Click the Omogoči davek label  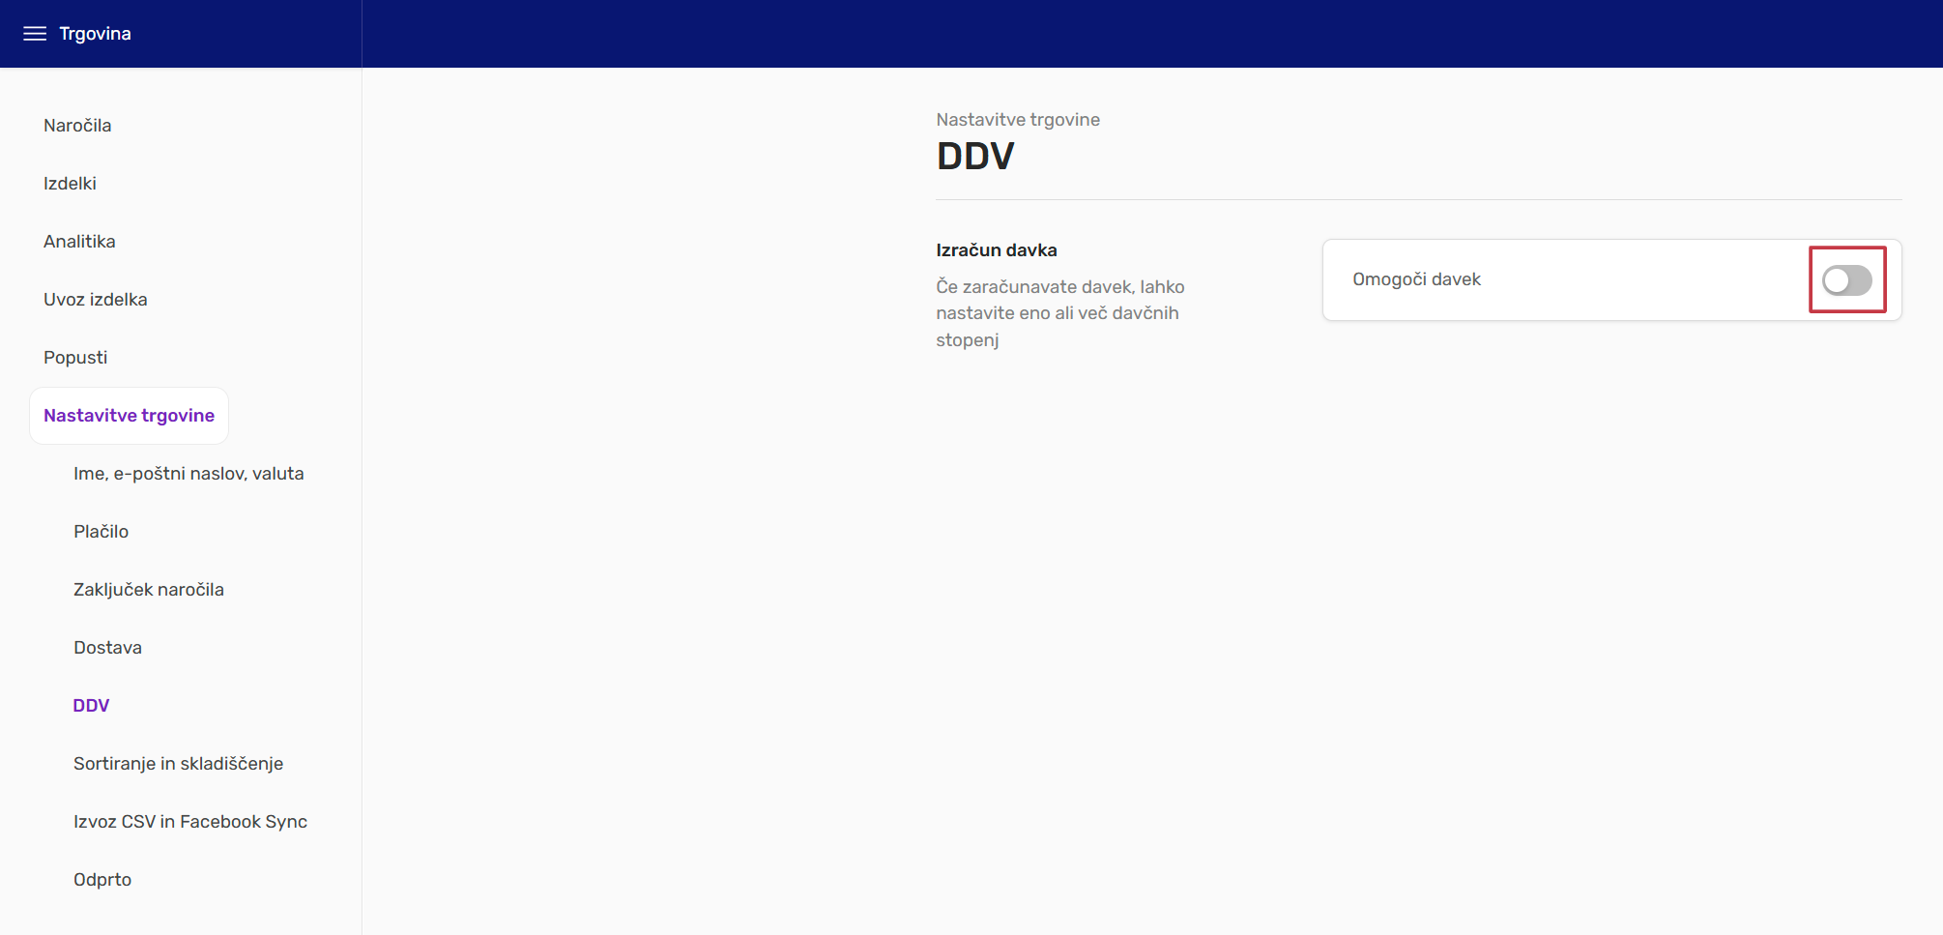(x=1416, y=279)
